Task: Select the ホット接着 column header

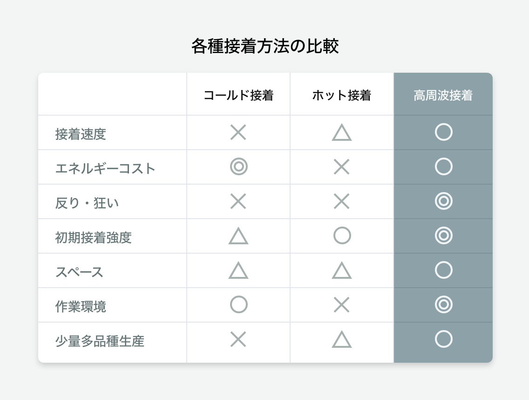Action: click(341, 96)
